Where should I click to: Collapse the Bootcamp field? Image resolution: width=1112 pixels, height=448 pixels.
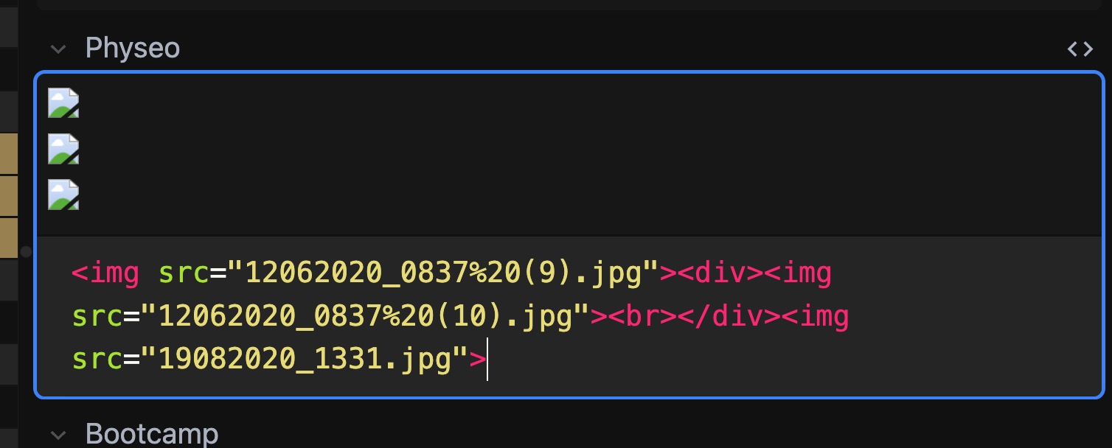(x=58, y=434)
